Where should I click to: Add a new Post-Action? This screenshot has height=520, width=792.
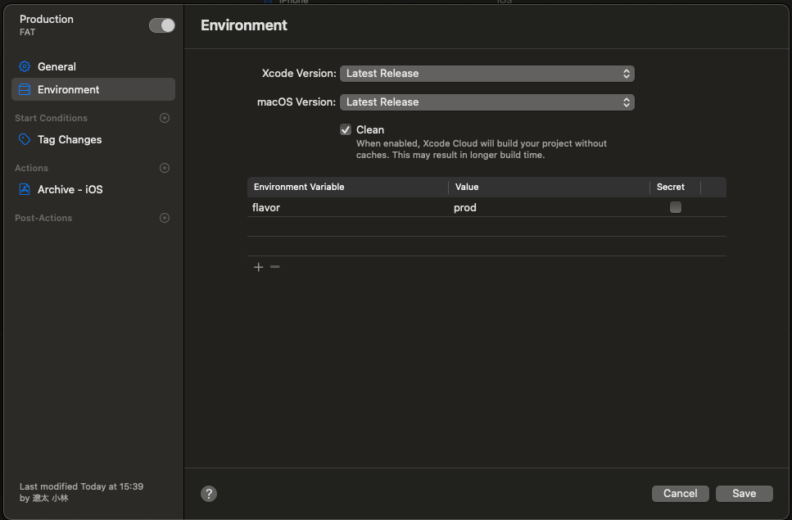click(164, 218)
